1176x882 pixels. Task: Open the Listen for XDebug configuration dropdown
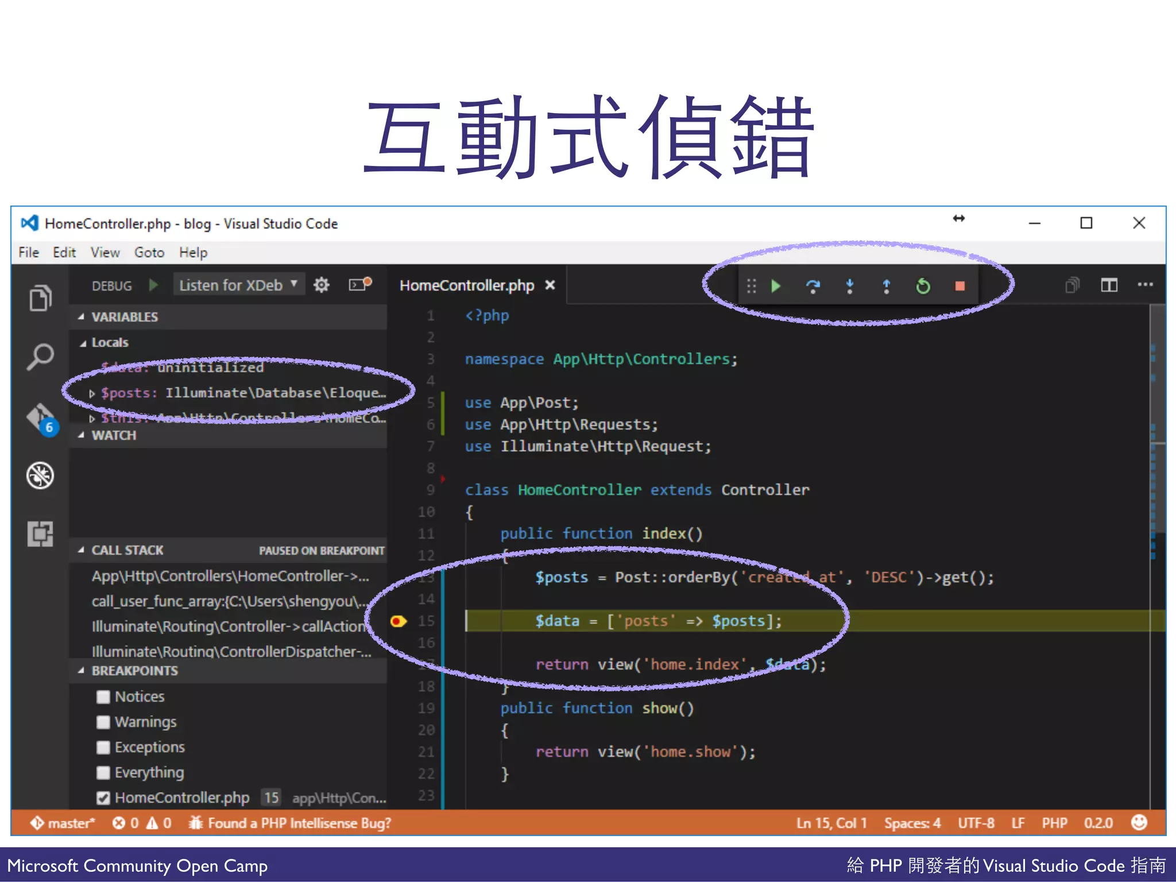(239, 285)
